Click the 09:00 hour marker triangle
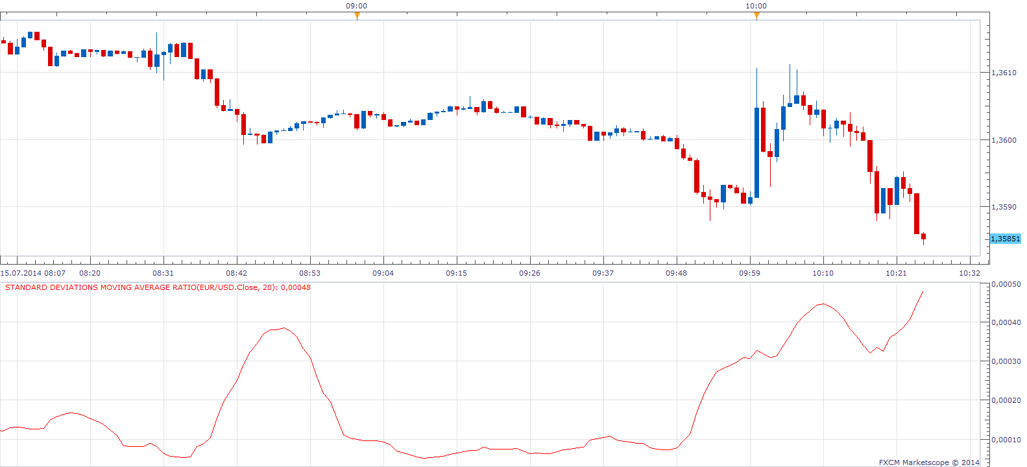 coord(357,16)
